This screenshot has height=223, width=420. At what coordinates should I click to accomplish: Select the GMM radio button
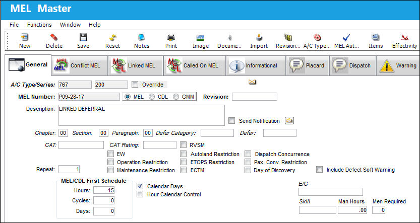[175, 97]
